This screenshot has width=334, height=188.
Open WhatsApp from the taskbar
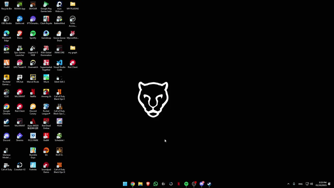pos(156,184)
